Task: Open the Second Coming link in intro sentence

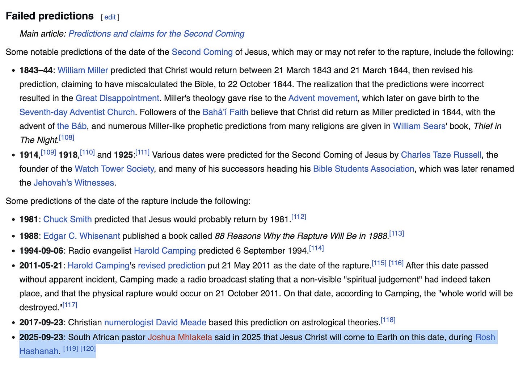Action: pyautogui.click(x=202, y=52)
